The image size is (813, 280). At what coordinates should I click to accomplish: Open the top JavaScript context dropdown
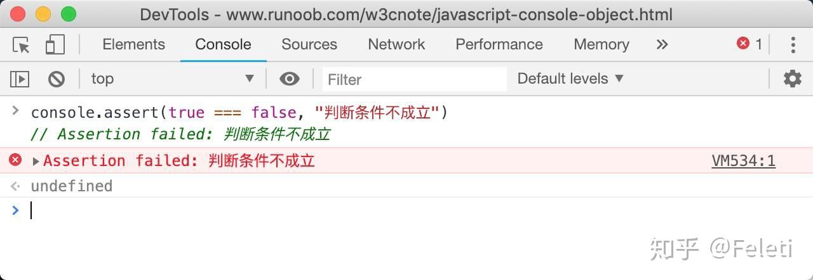click(x=172, y=79)
